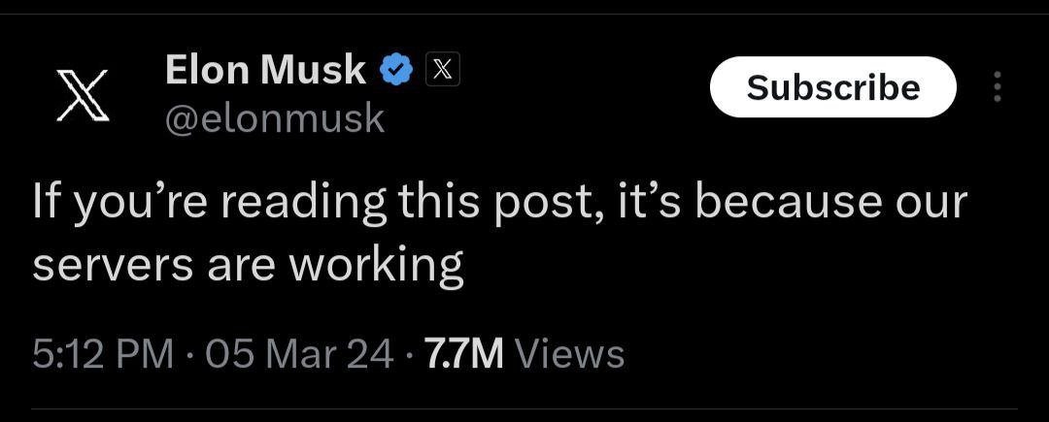Viewport: 1049px width, 422px height.
Task: Click the bold 7.7M view count
Action: [x=463, y=354]
